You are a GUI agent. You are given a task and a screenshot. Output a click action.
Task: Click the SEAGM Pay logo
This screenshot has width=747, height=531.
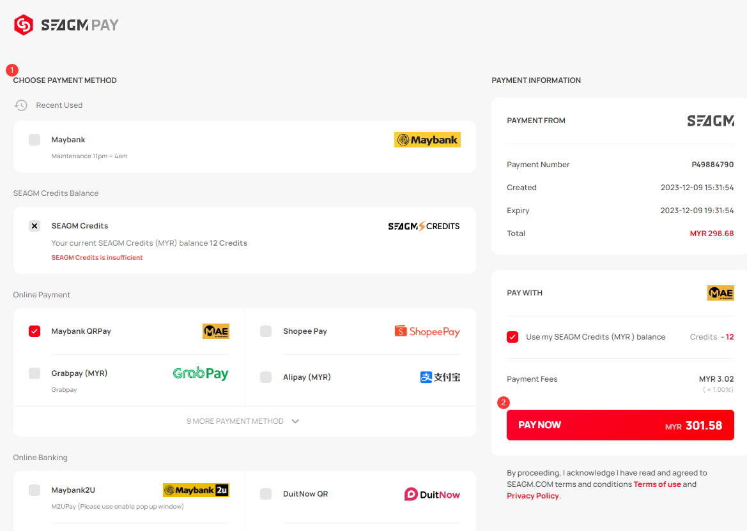pos(66,25)
